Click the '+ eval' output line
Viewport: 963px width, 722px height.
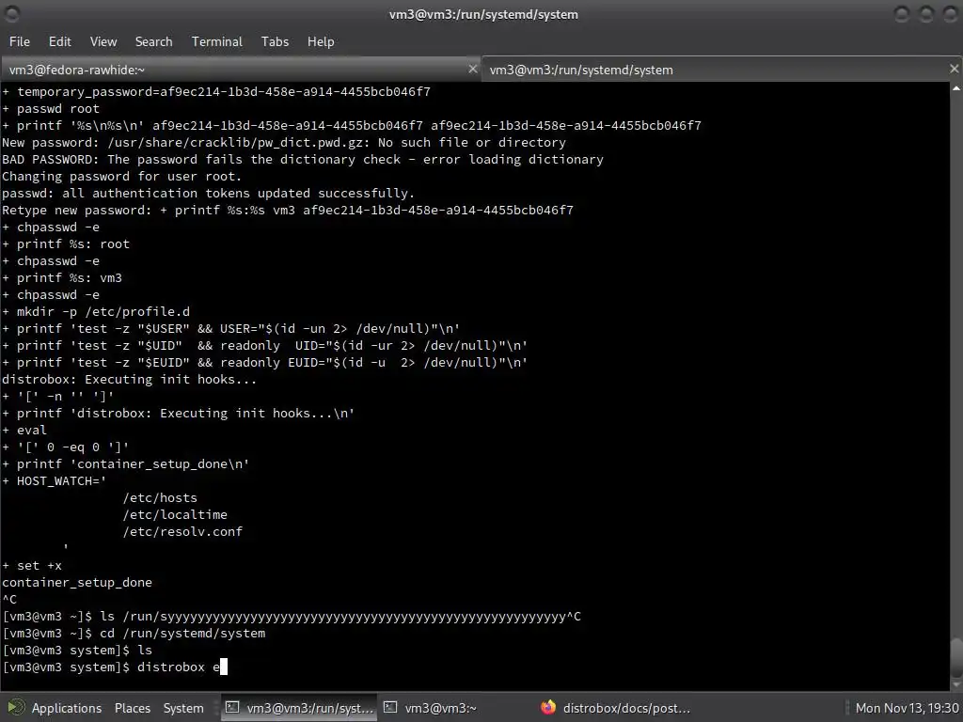pos(24,430)
